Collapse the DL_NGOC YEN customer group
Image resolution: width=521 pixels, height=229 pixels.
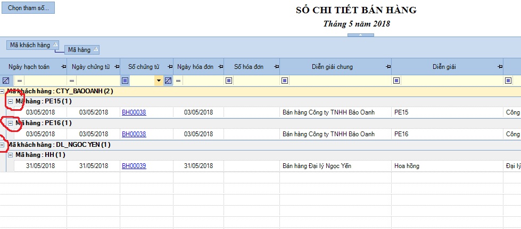click(x=2, y=145)
